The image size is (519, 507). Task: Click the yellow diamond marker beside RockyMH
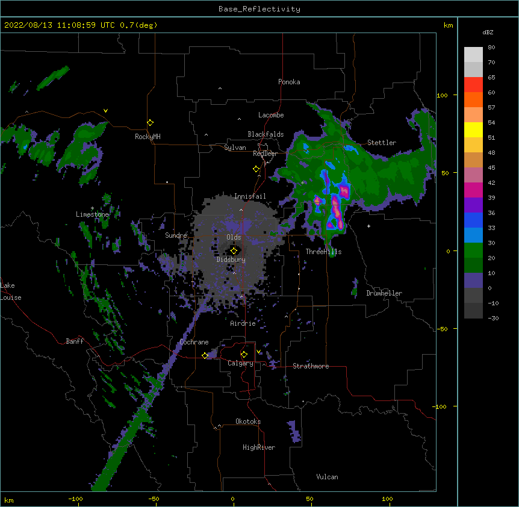point(150,123)
